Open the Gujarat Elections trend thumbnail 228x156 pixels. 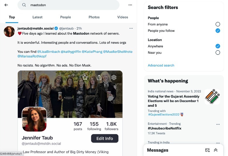212,97
